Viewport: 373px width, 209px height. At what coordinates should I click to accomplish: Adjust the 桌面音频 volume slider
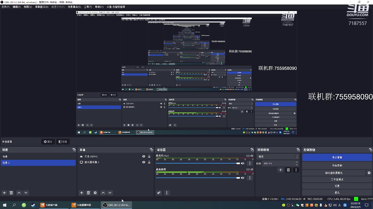198,178
